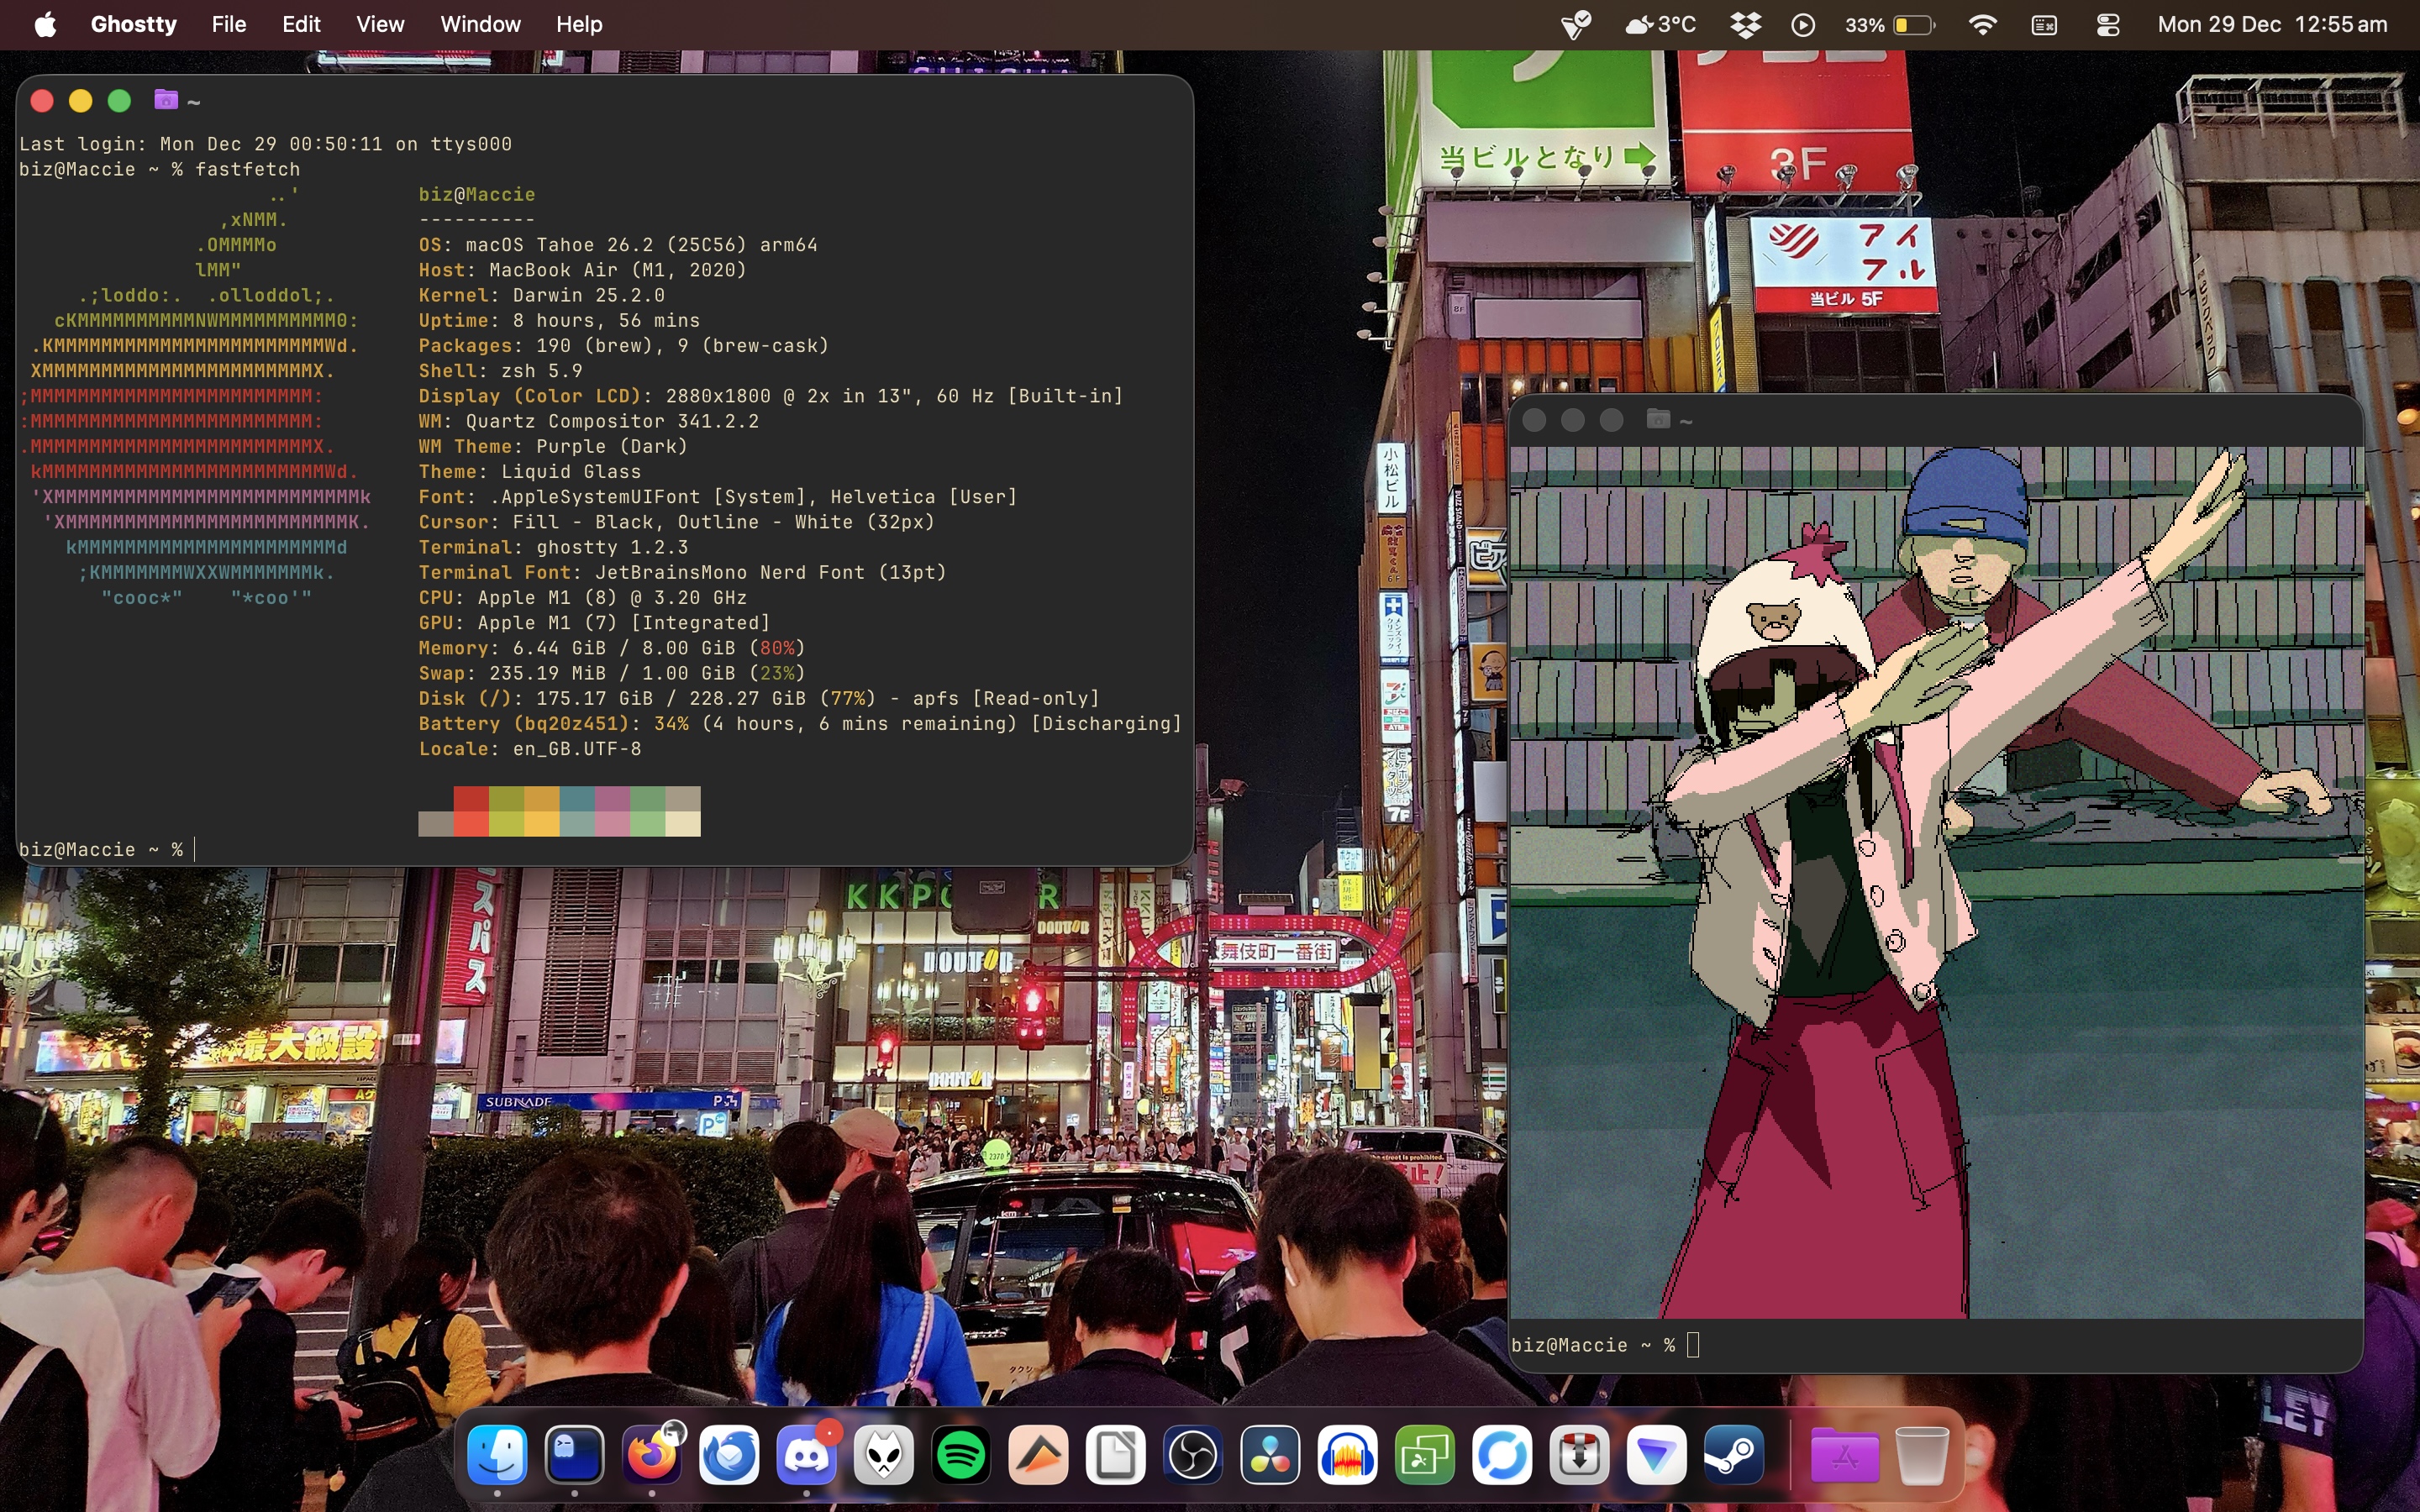
Task: Toggle the Wi-Fi menu bar icon
Action: (1981, 25)
